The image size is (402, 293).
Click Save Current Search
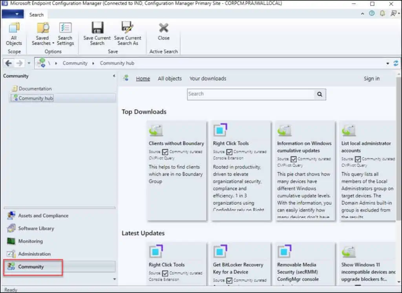(97, 34)
